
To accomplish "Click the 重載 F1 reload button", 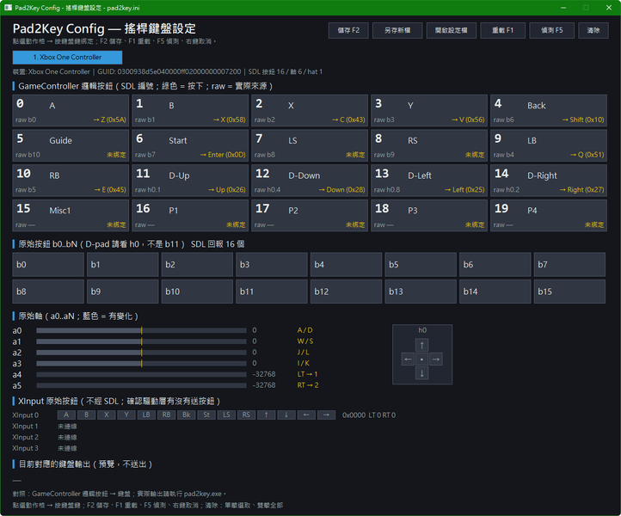I will 502,30.
